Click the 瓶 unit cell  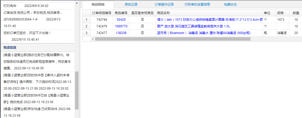[x=269, y=33]
